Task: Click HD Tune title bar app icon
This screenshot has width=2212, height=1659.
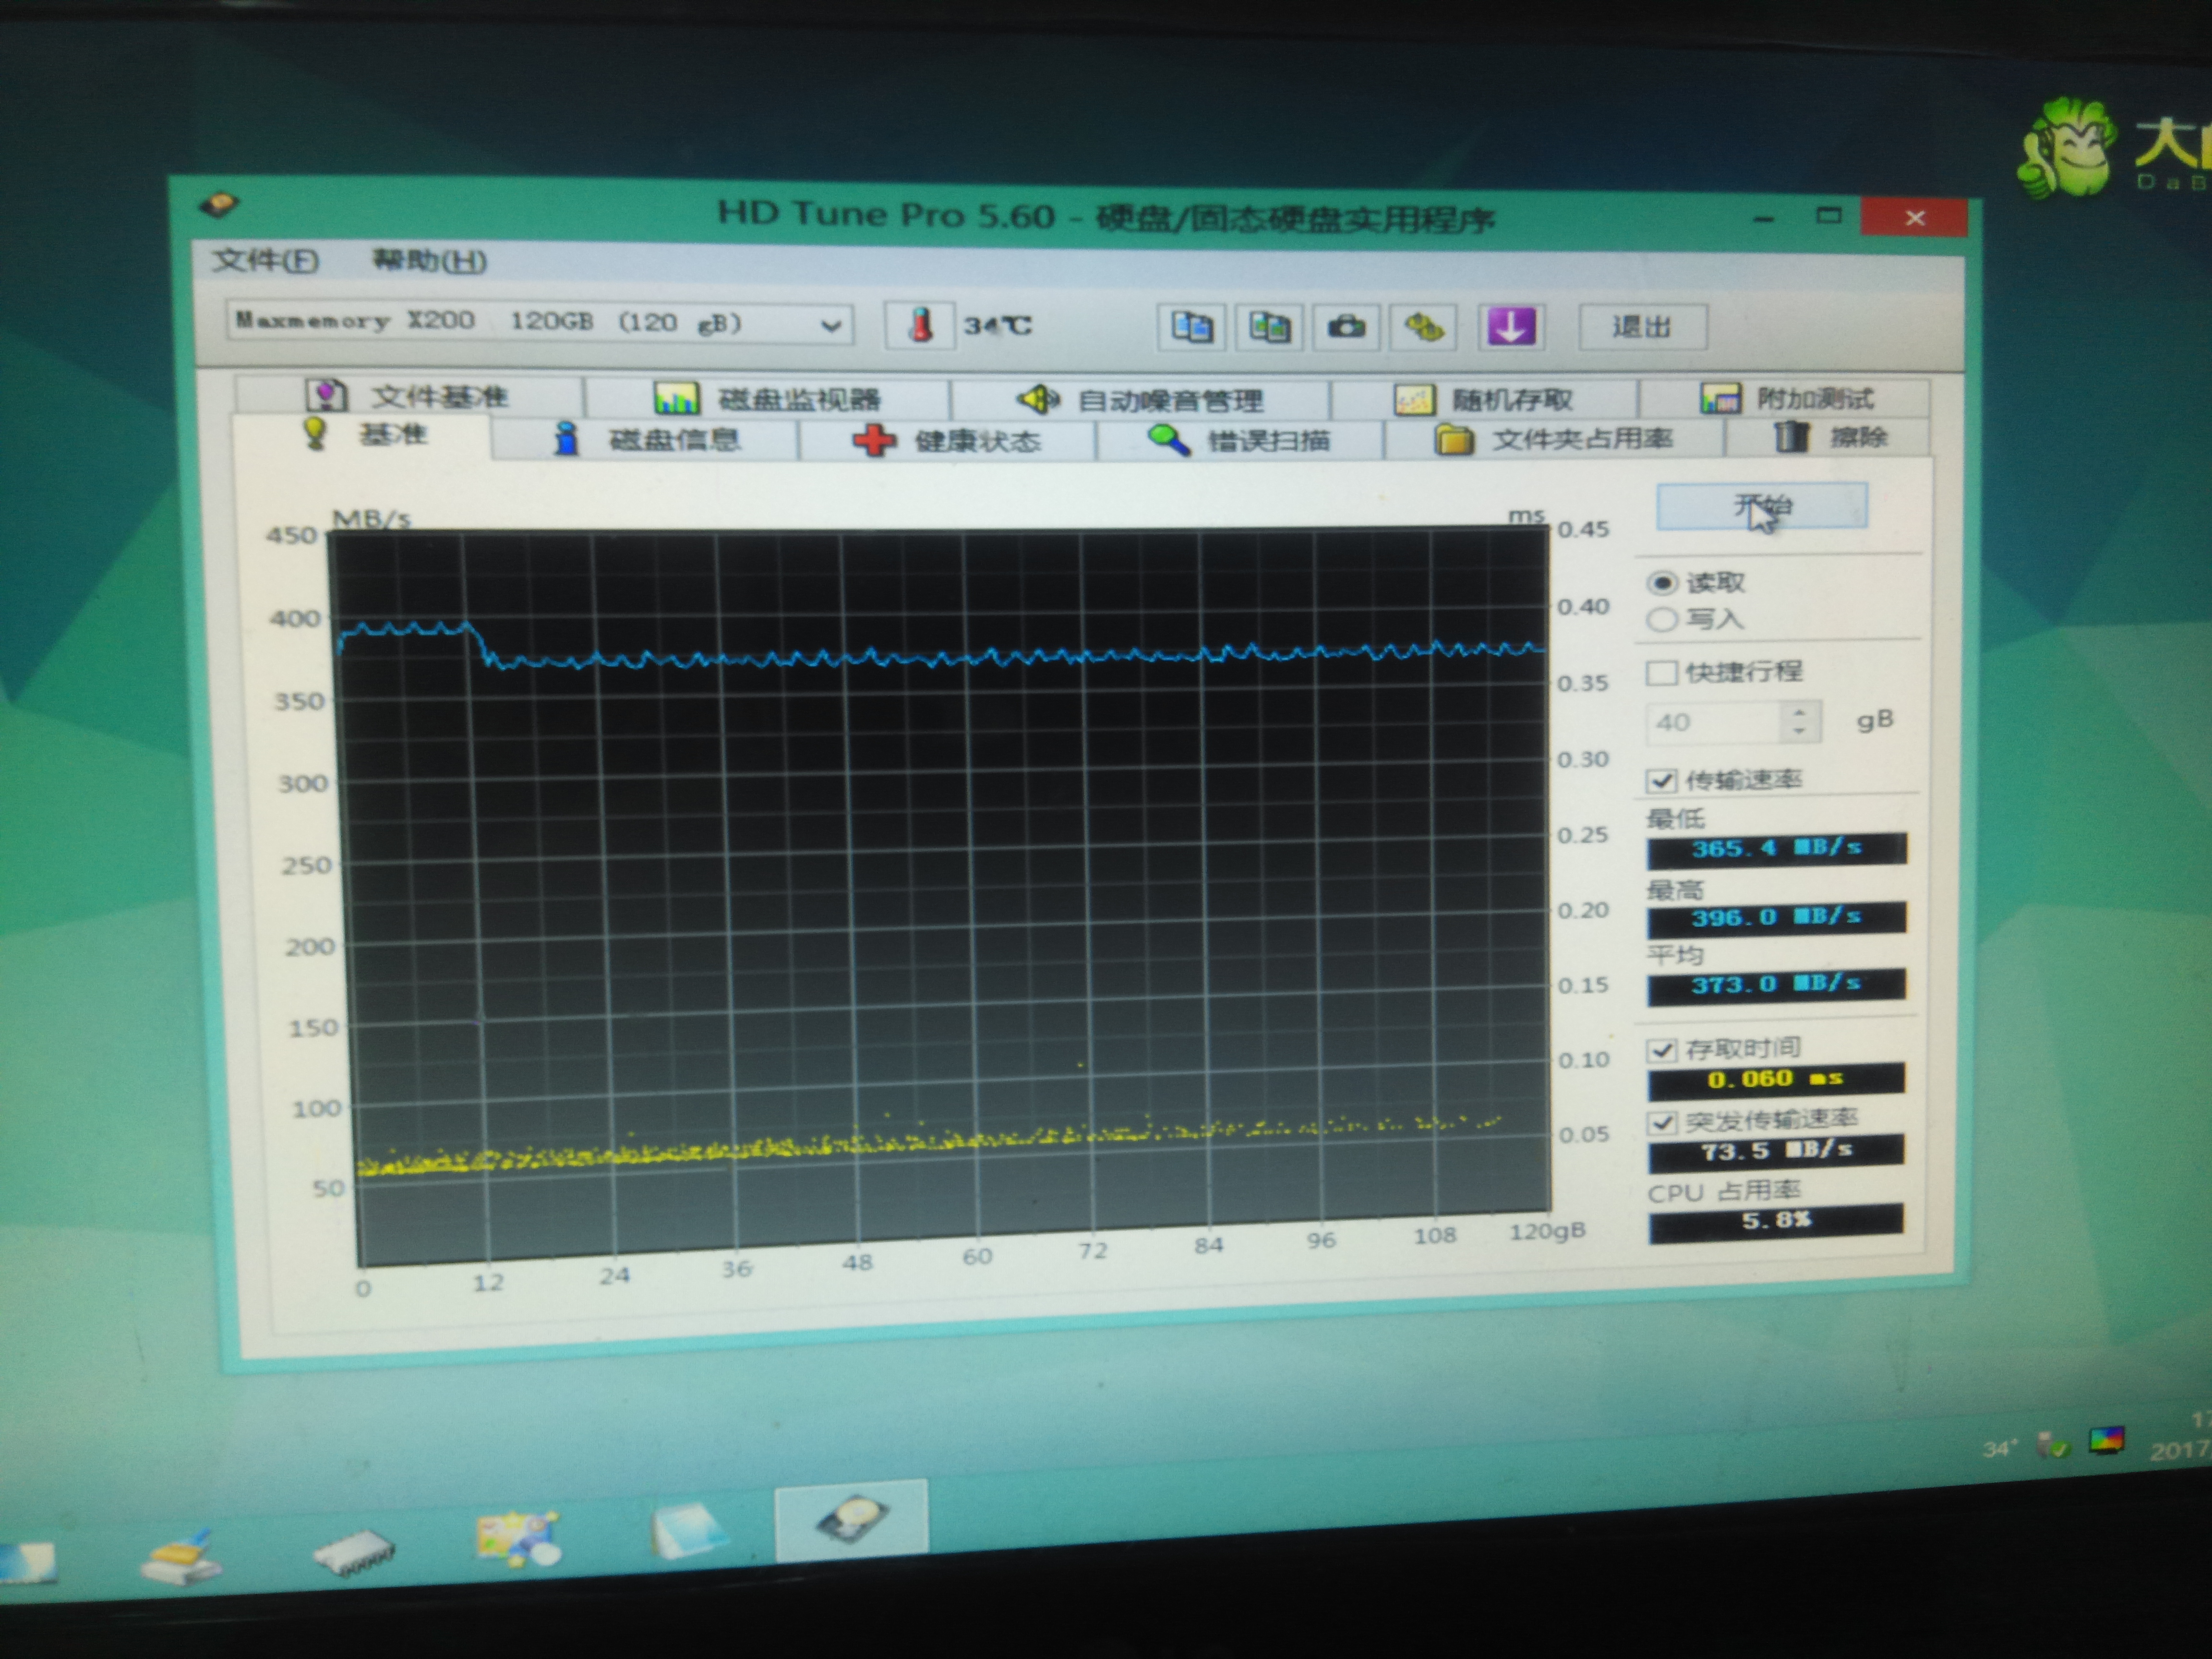Action: 218,205
